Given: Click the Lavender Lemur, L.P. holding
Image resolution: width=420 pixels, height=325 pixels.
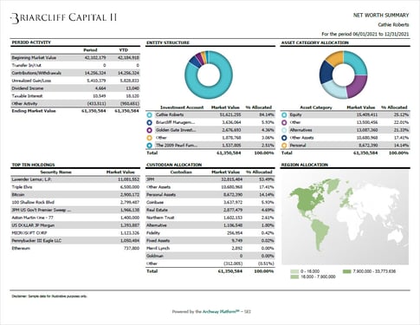Looking at the screenshot, I should click(32, 179).
